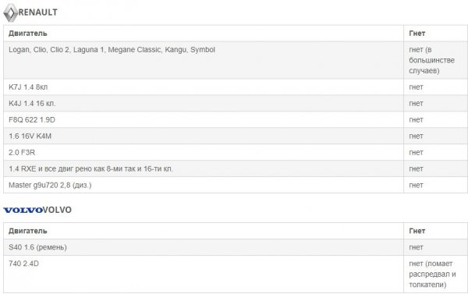Screen dimensions: 468x294
Task: Select the VOLVO heading text
Action: pyautogui.click(x=57, y=210)
